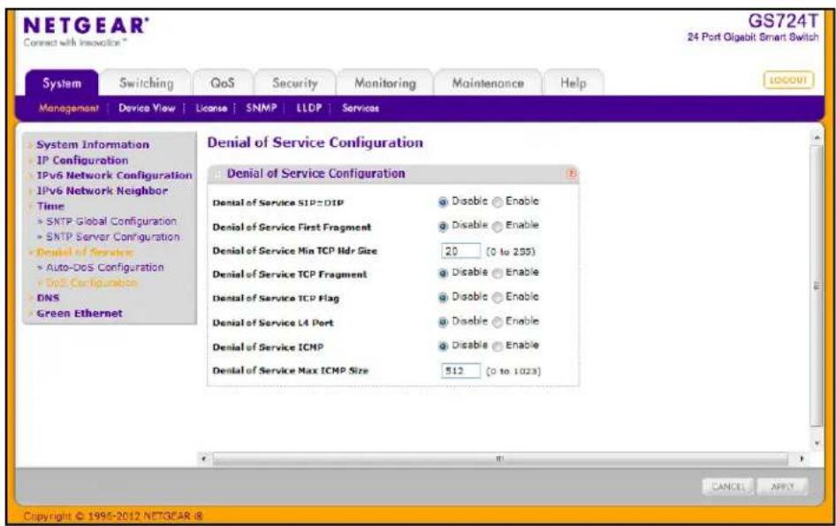Click the APPLY button

point(782,486)
